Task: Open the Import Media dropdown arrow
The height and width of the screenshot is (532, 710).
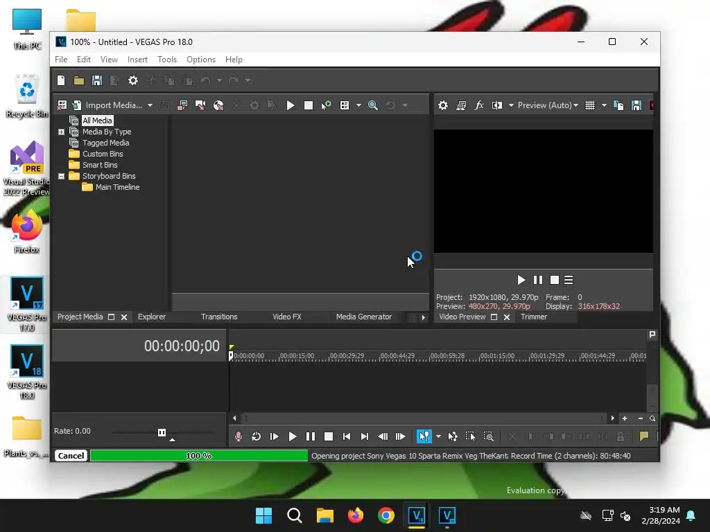Action: point(150,105)
